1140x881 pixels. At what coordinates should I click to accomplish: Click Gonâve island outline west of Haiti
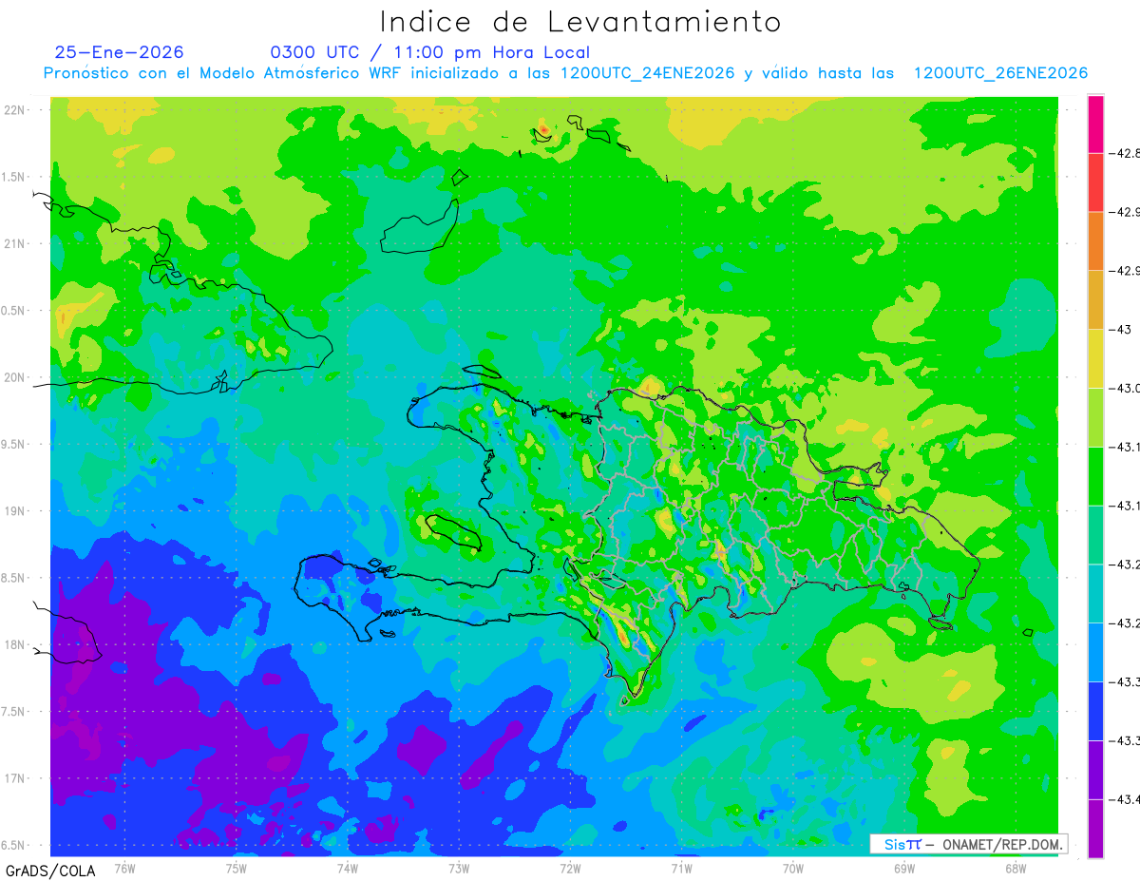click(453, 533)
